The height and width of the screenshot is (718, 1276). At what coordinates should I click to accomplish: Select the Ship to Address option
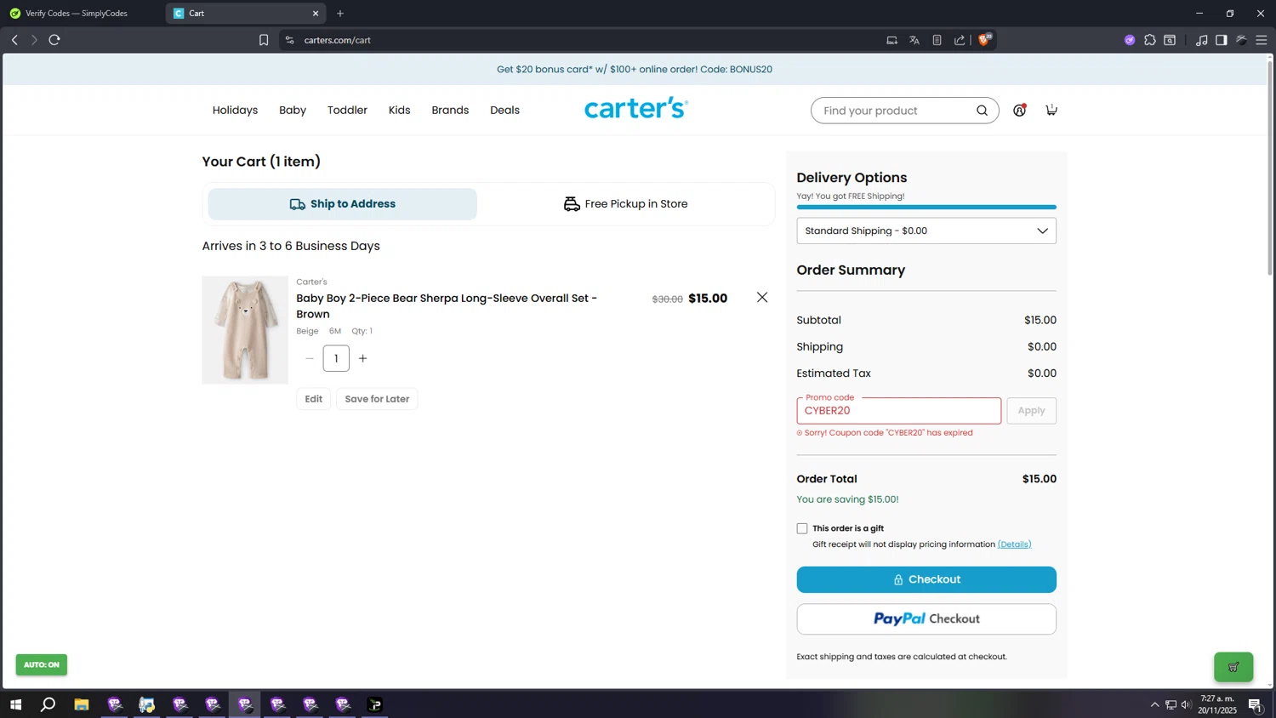coord(343,204)
